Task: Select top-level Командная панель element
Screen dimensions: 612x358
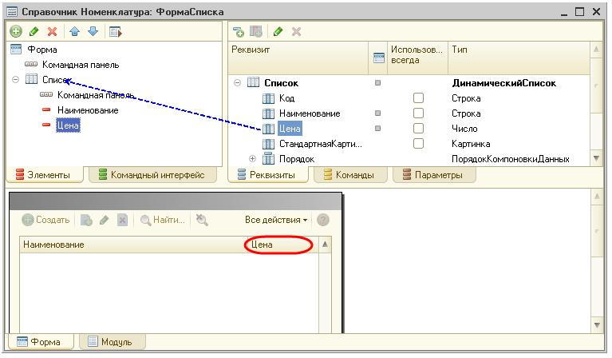Action: 81,65
